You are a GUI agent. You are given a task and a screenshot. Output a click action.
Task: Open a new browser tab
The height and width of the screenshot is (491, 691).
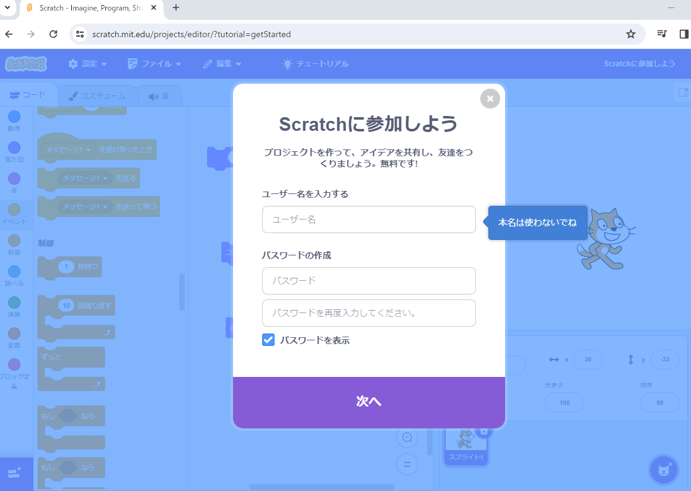pyautogui.click(x=176, y=7)
